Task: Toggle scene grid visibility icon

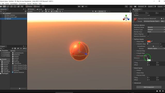Action: tap(60, 11)
